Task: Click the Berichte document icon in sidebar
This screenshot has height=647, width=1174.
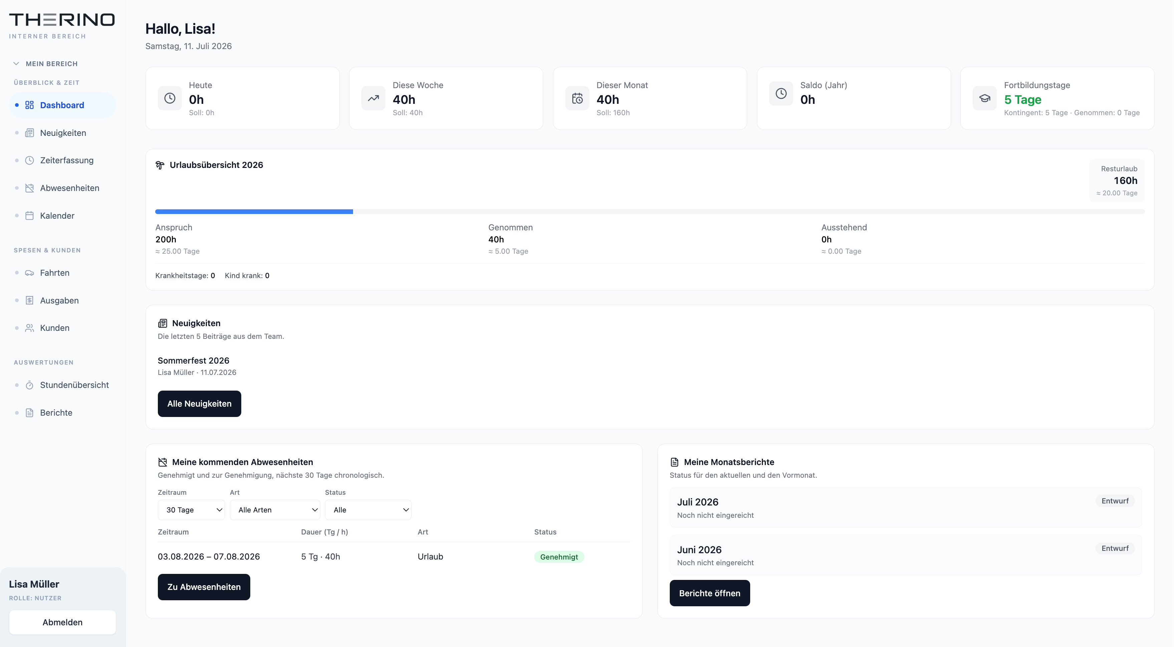Action: pyautogui.click(x=30, y=413)
